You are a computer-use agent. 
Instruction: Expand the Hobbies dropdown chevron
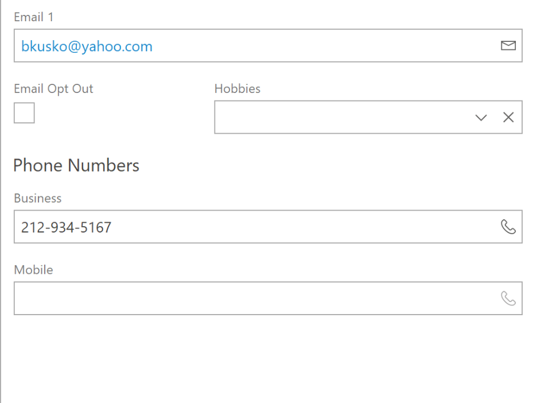click(481, 118)
